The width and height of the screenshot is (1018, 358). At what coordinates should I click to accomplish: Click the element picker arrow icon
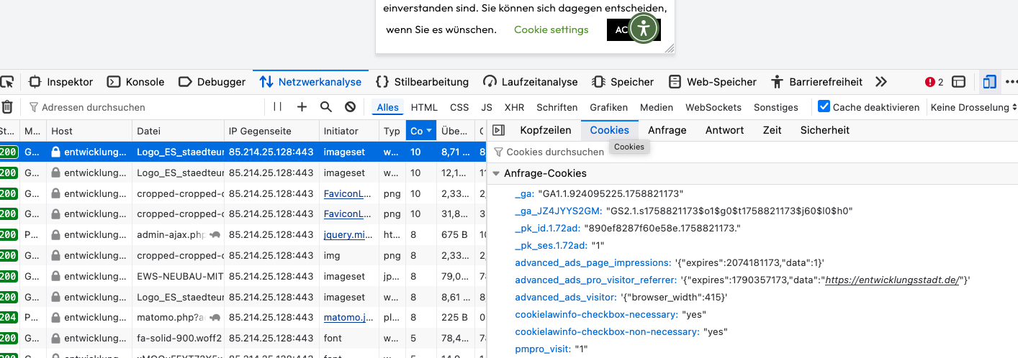tap(6, 82)
